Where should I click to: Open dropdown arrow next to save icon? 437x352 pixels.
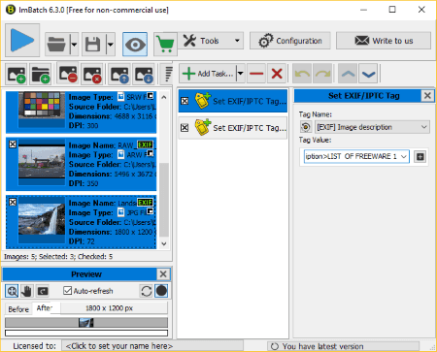[111, 44]
